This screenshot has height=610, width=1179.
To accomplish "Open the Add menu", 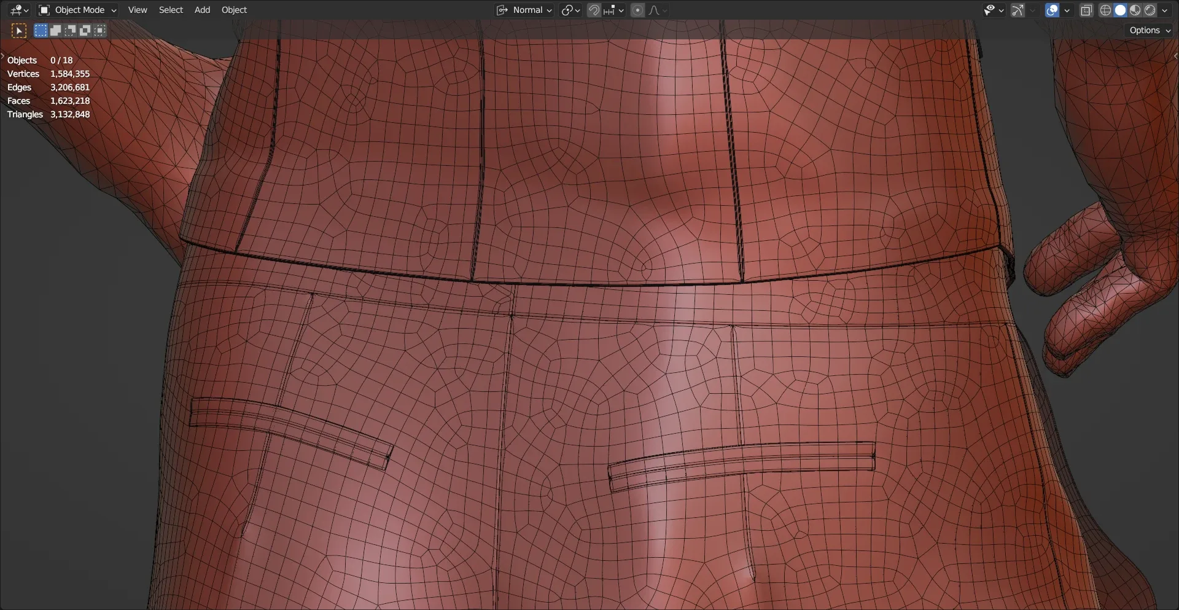I will pyautogui.click(x=202, y=10).
